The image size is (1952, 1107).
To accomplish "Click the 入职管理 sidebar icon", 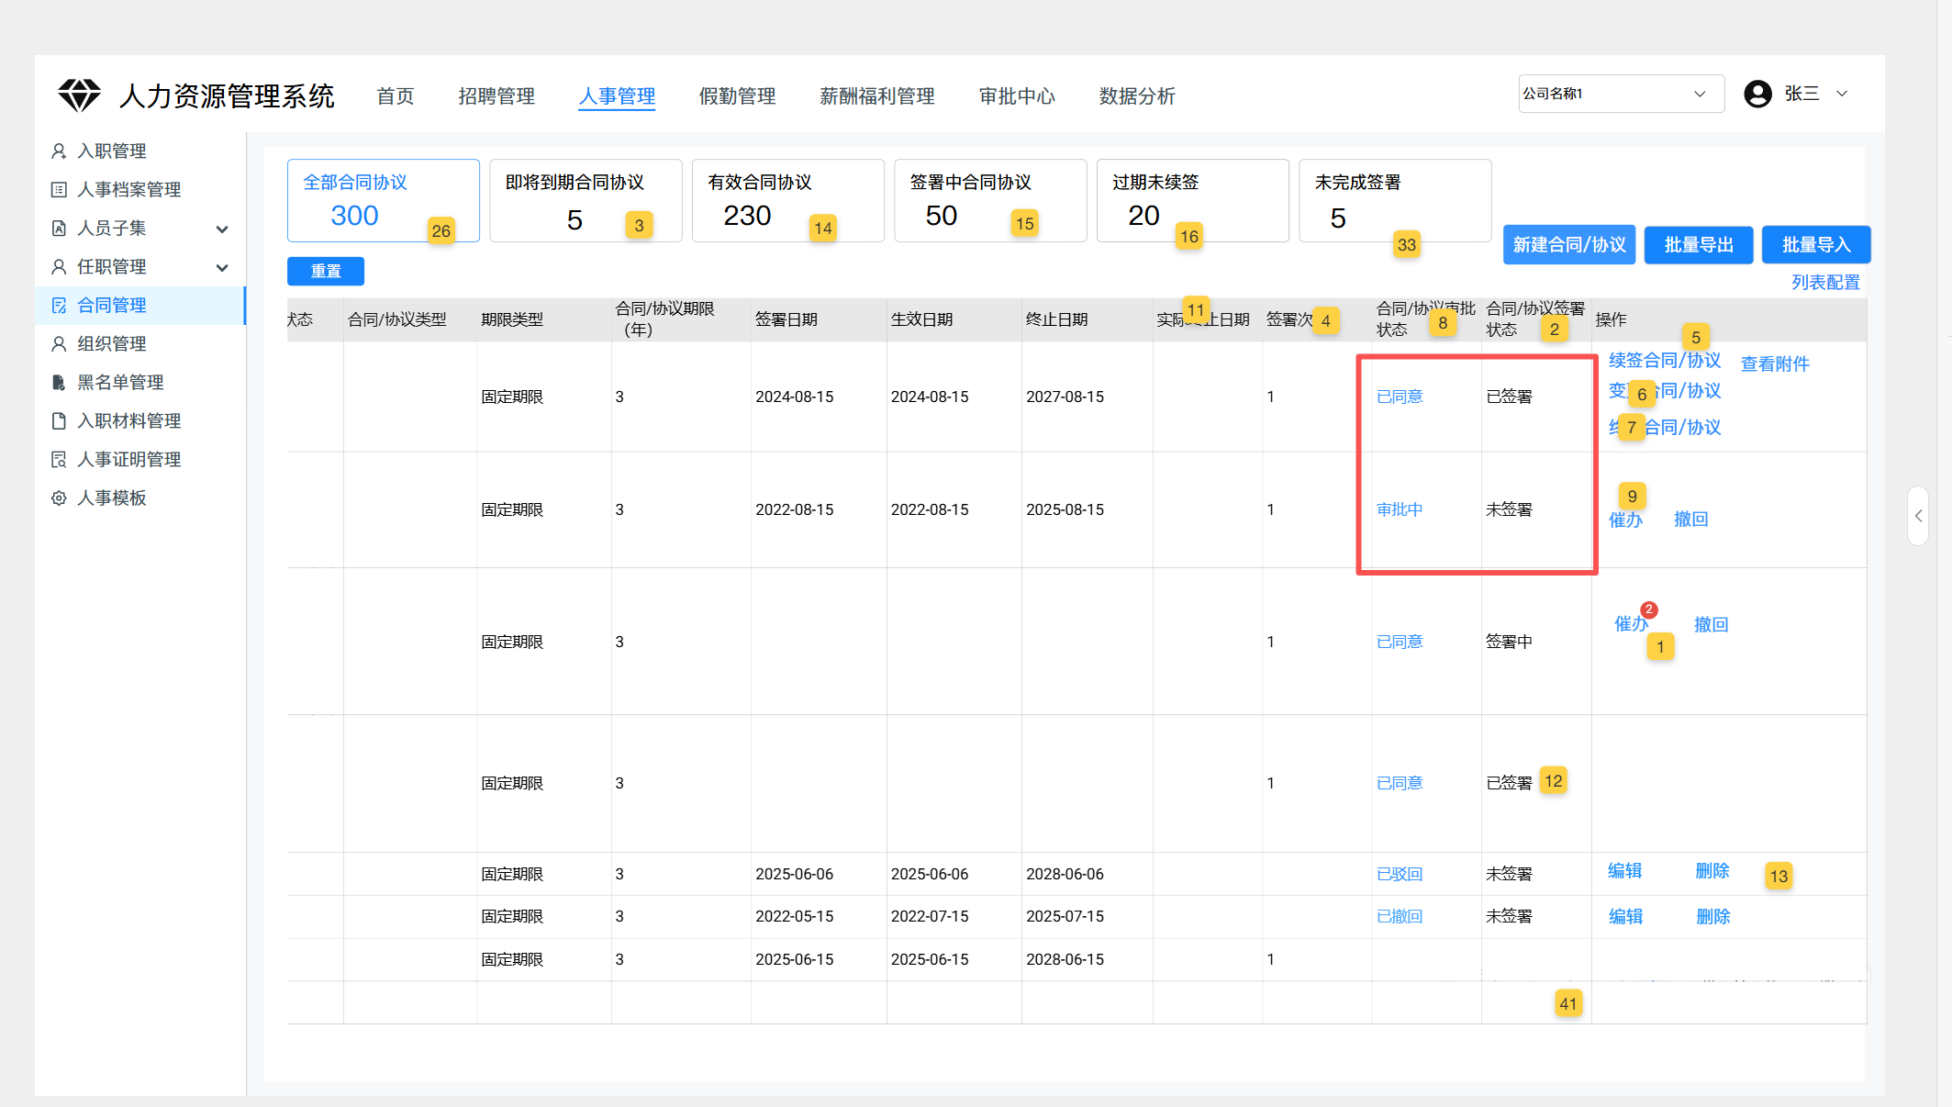I will (x=59, y=151).
